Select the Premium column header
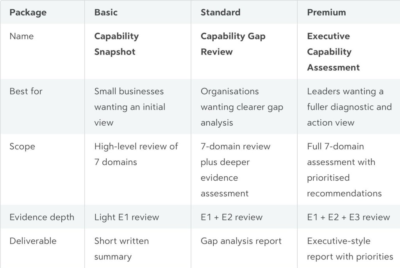This screenshot has width=400, height=268. point(326,12)
